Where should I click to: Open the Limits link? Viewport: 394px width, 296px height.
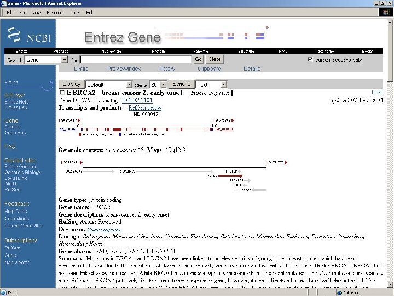tap(81, 69)
